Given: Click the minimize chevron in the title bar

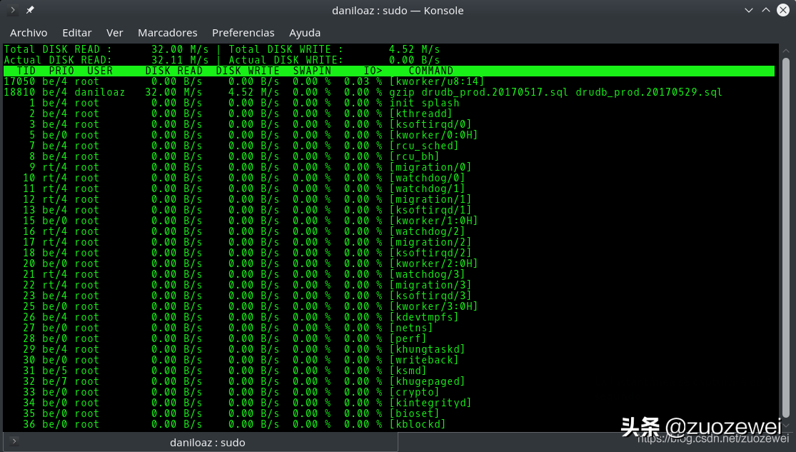Looking at the screenshot, I should point(750,10).
